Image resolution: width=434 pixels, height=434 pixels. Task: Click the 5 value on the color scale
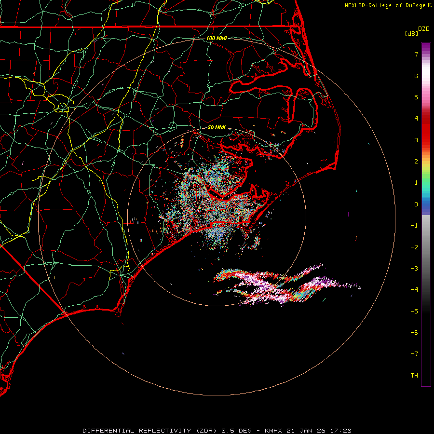(x=416, y=97)
